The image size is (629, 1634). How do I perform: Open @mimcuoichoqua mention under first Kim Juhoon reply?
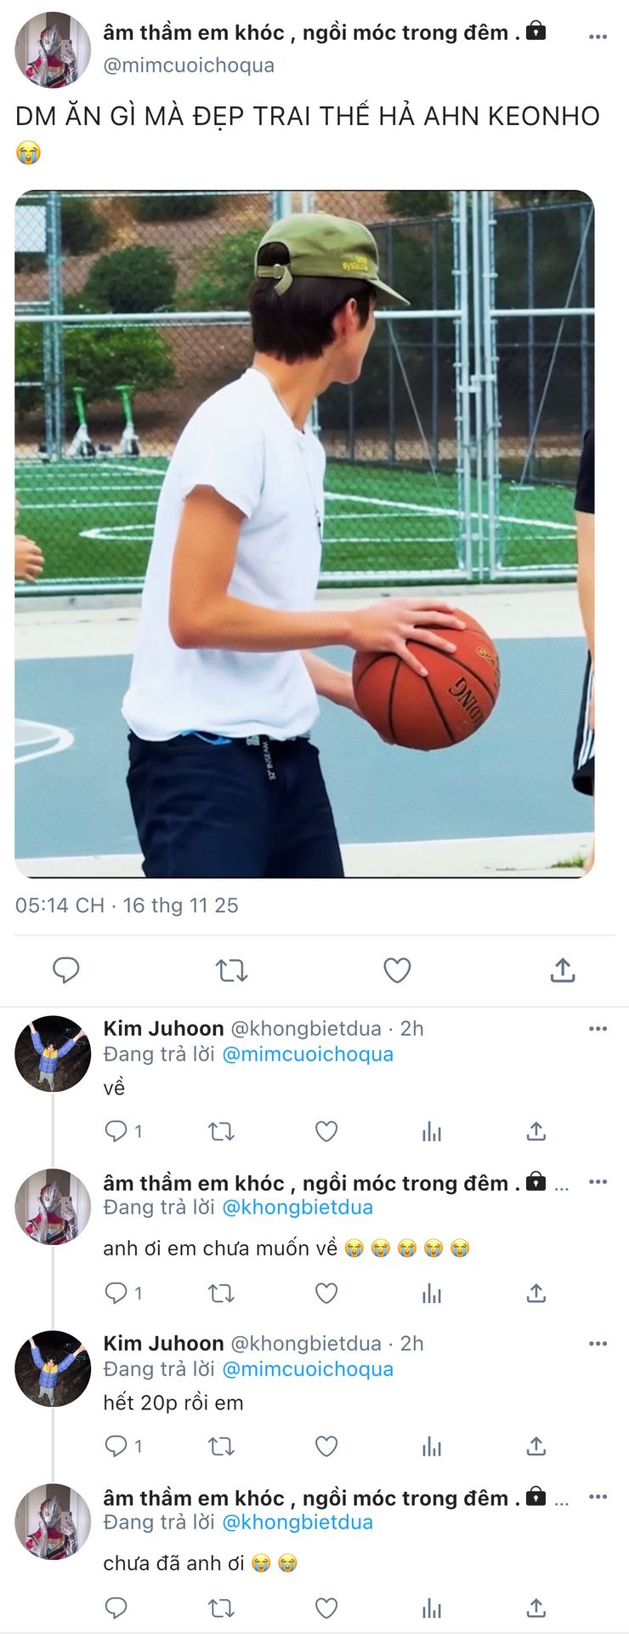[308, 1054]
